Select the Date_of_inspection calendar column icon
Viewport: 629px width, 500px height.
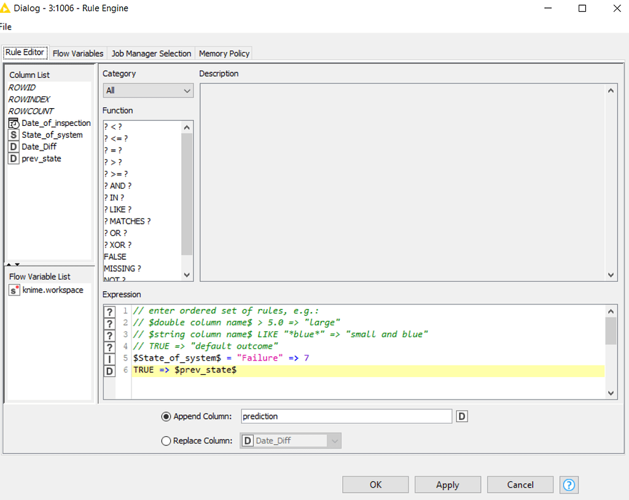pos(13,123)
